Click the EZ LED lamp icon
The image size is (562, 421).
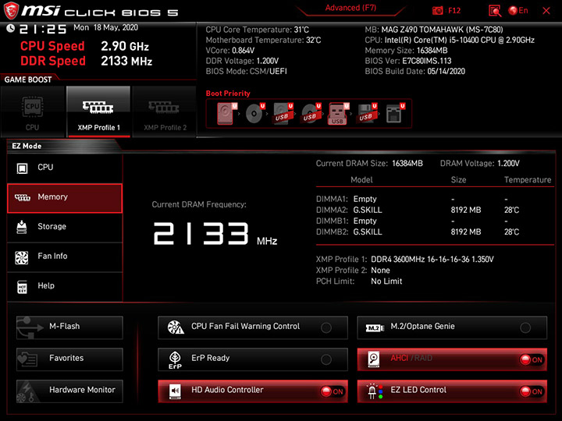pos(375,391)
